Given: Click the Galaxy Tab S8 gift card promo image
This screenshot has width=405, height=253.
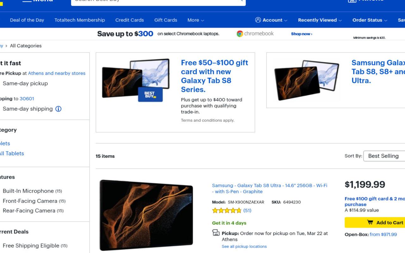Looking at the screenshot, I should (x=136, y=80).
